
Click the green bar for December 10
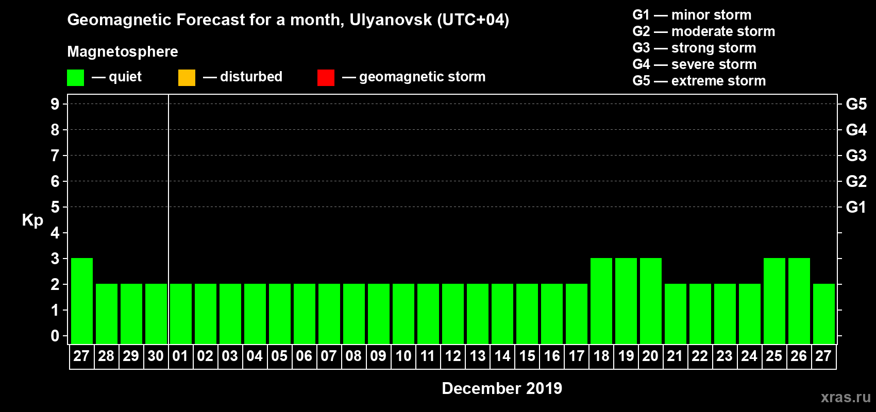[403, 314]
